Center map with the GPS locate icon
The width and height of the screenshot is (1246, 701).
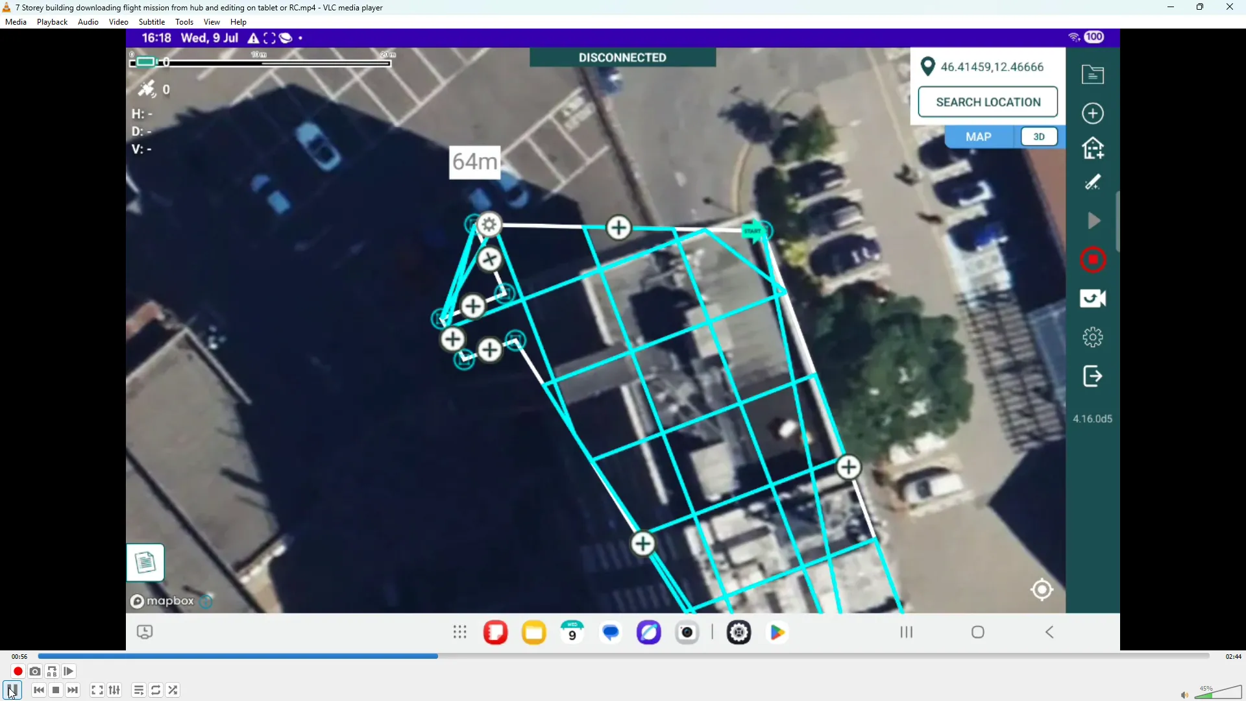(x=1042, y=589)
